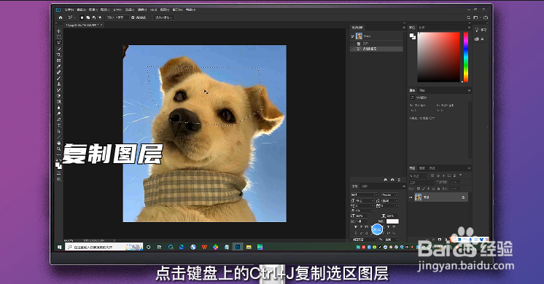Select the Gradient tool

tap(58, 102)
